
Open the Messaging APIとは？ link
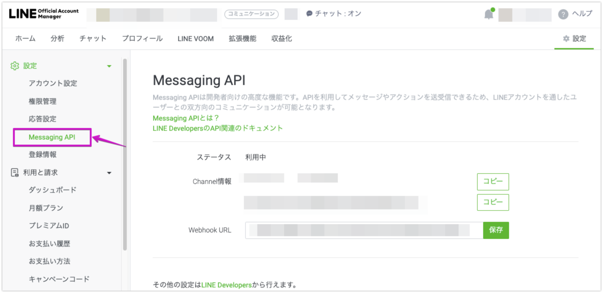pyautogui.click(x=185, y=118)
